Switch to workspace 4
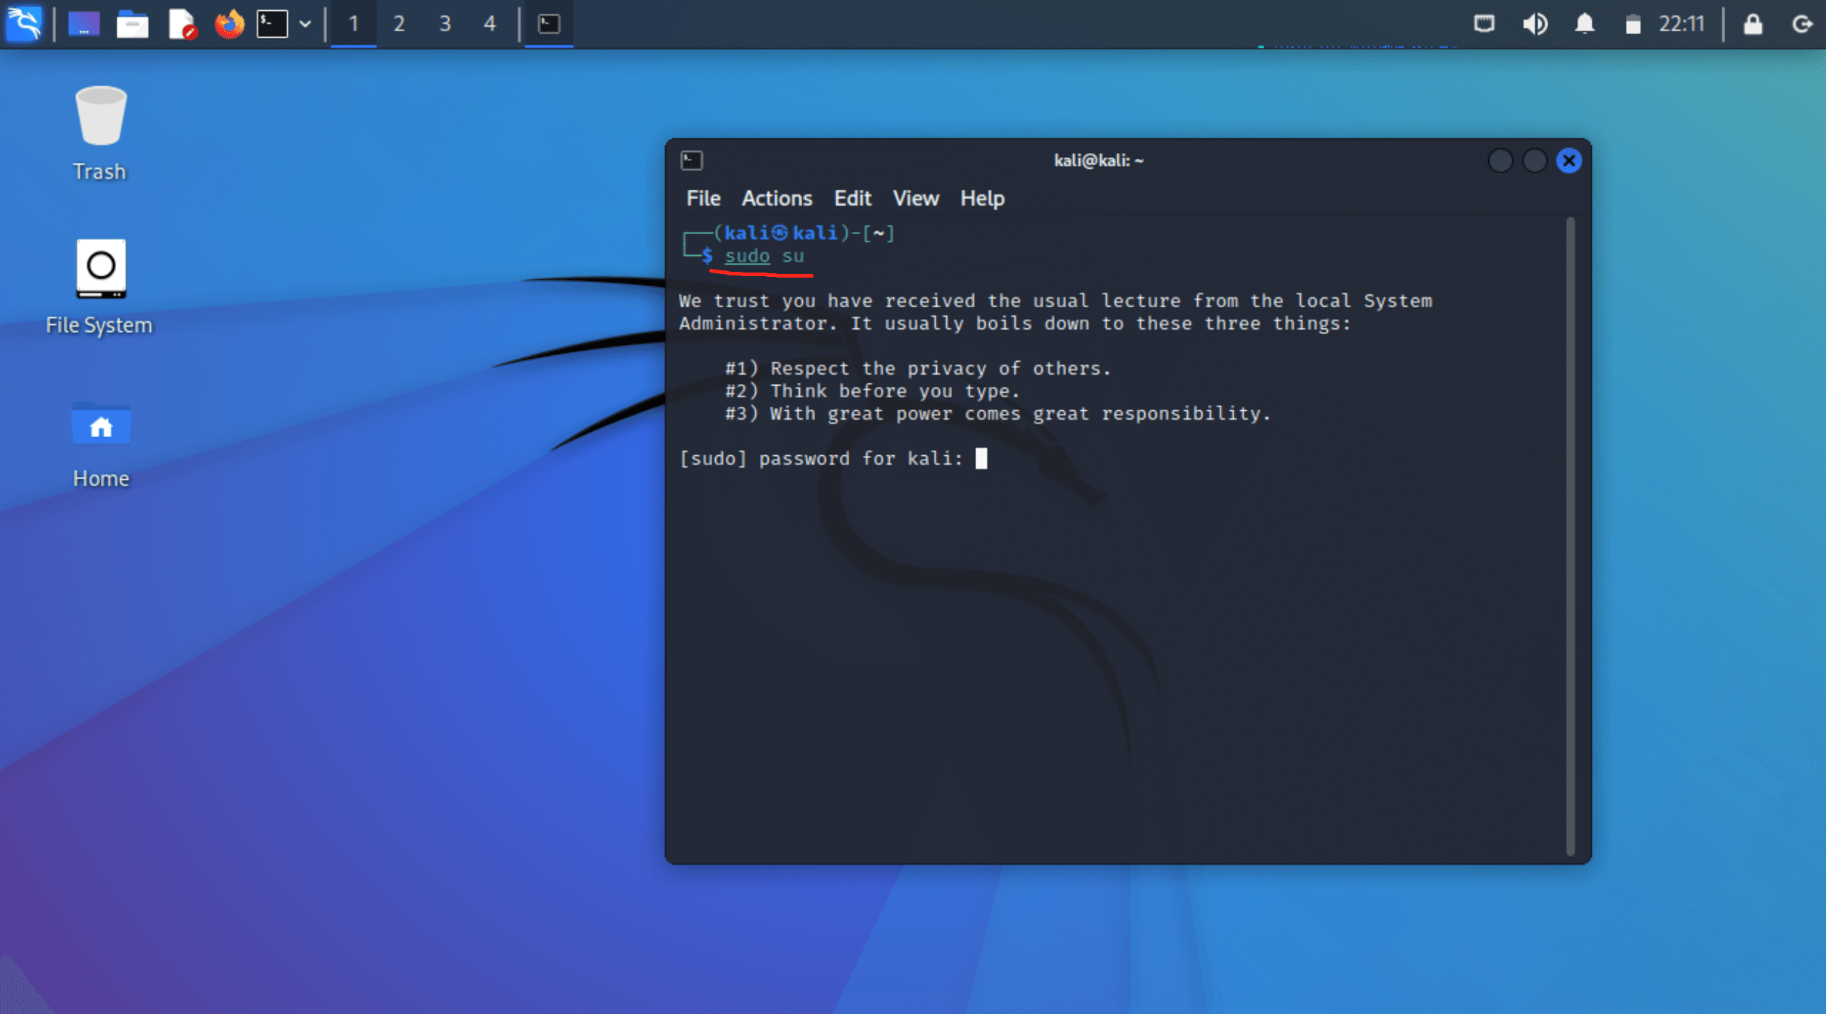 point(489,24)
